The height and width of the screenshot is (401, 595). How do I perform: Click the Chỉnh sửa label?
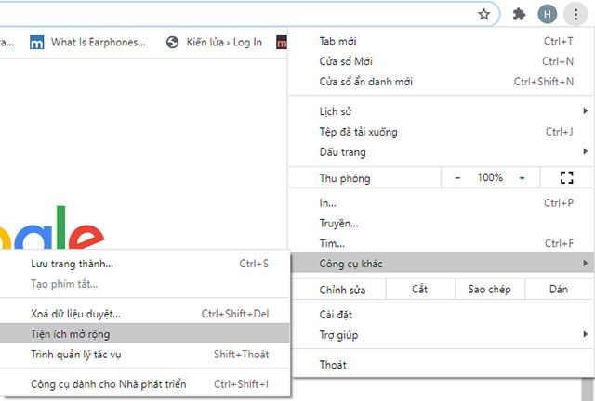pyautogui.click(x=342, y=290)
